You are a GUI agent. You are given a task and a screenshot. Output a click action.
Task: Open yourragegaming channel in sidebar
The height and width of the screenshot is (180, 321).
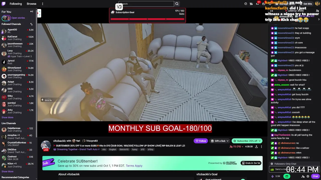18,76
